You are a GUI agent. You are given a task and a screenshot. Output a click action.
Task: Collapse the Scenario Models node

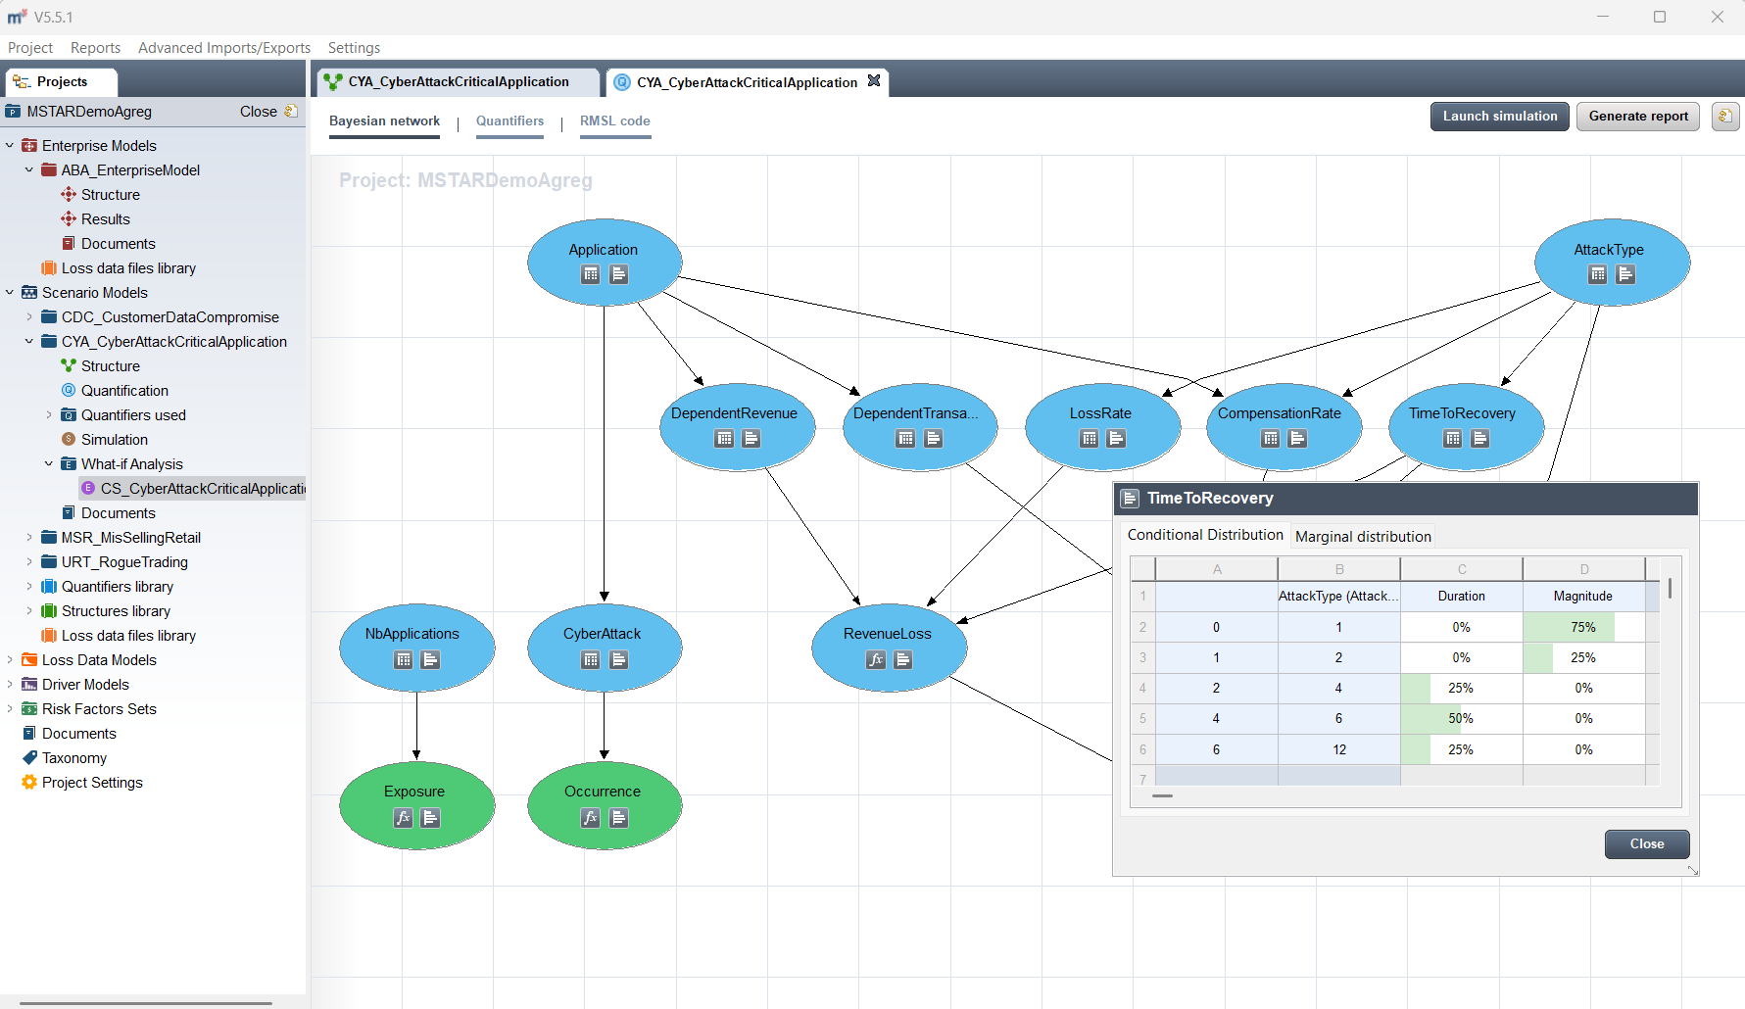pos(10,293)
